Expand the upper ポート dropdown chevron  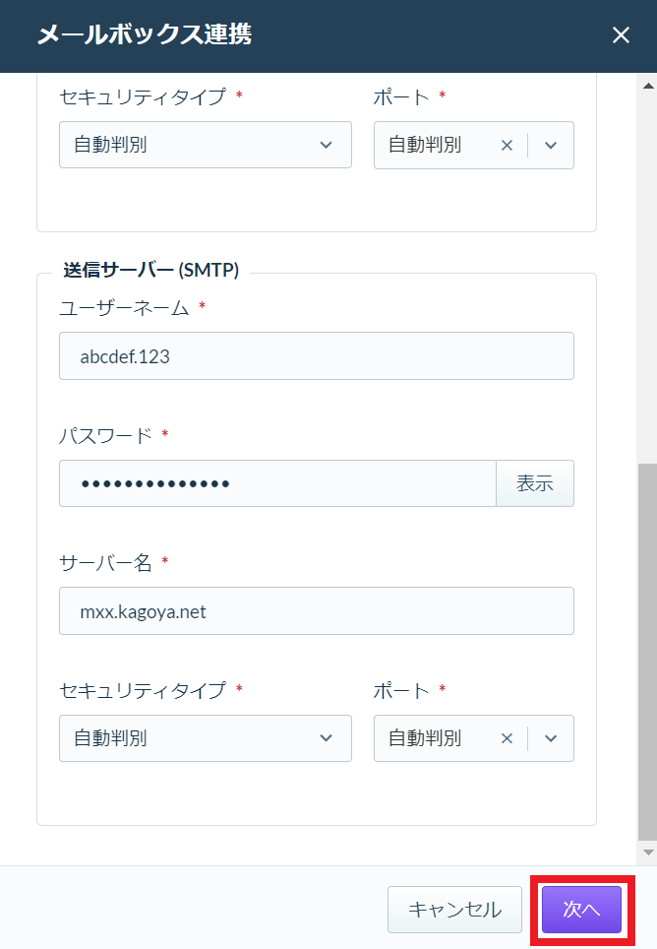[x=551, y=146]
